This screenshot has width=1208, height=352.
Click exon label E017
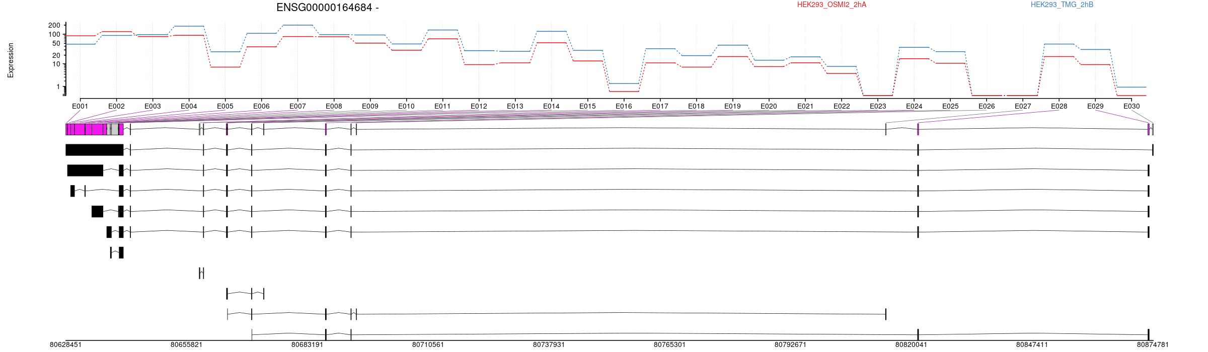click(x=660, y=106)
